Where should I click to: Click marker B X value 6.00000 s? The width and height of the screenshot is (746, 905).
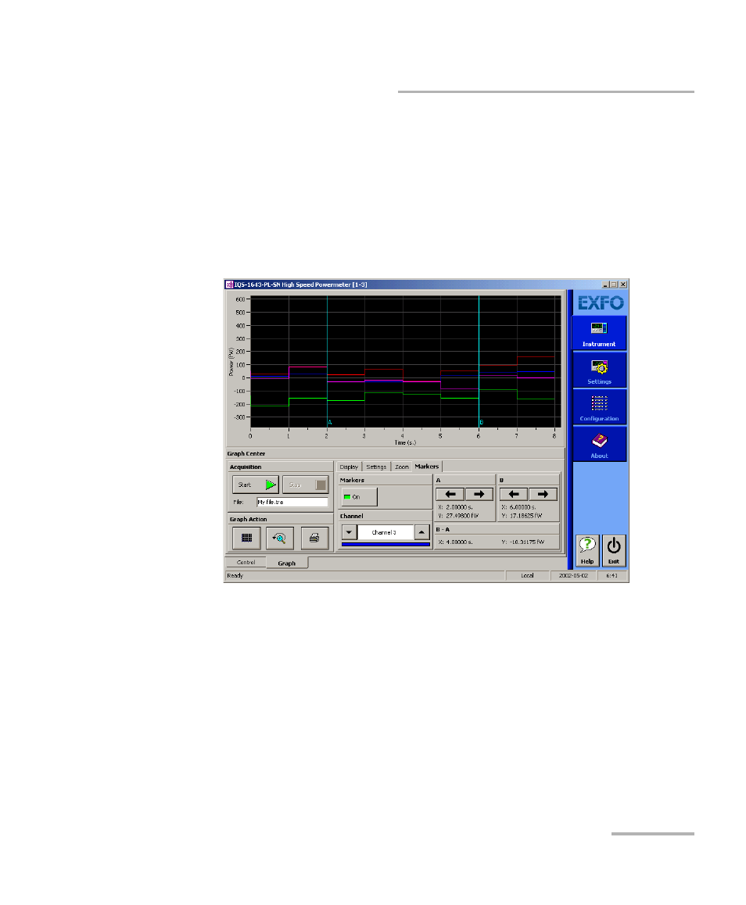pos(519,507)
